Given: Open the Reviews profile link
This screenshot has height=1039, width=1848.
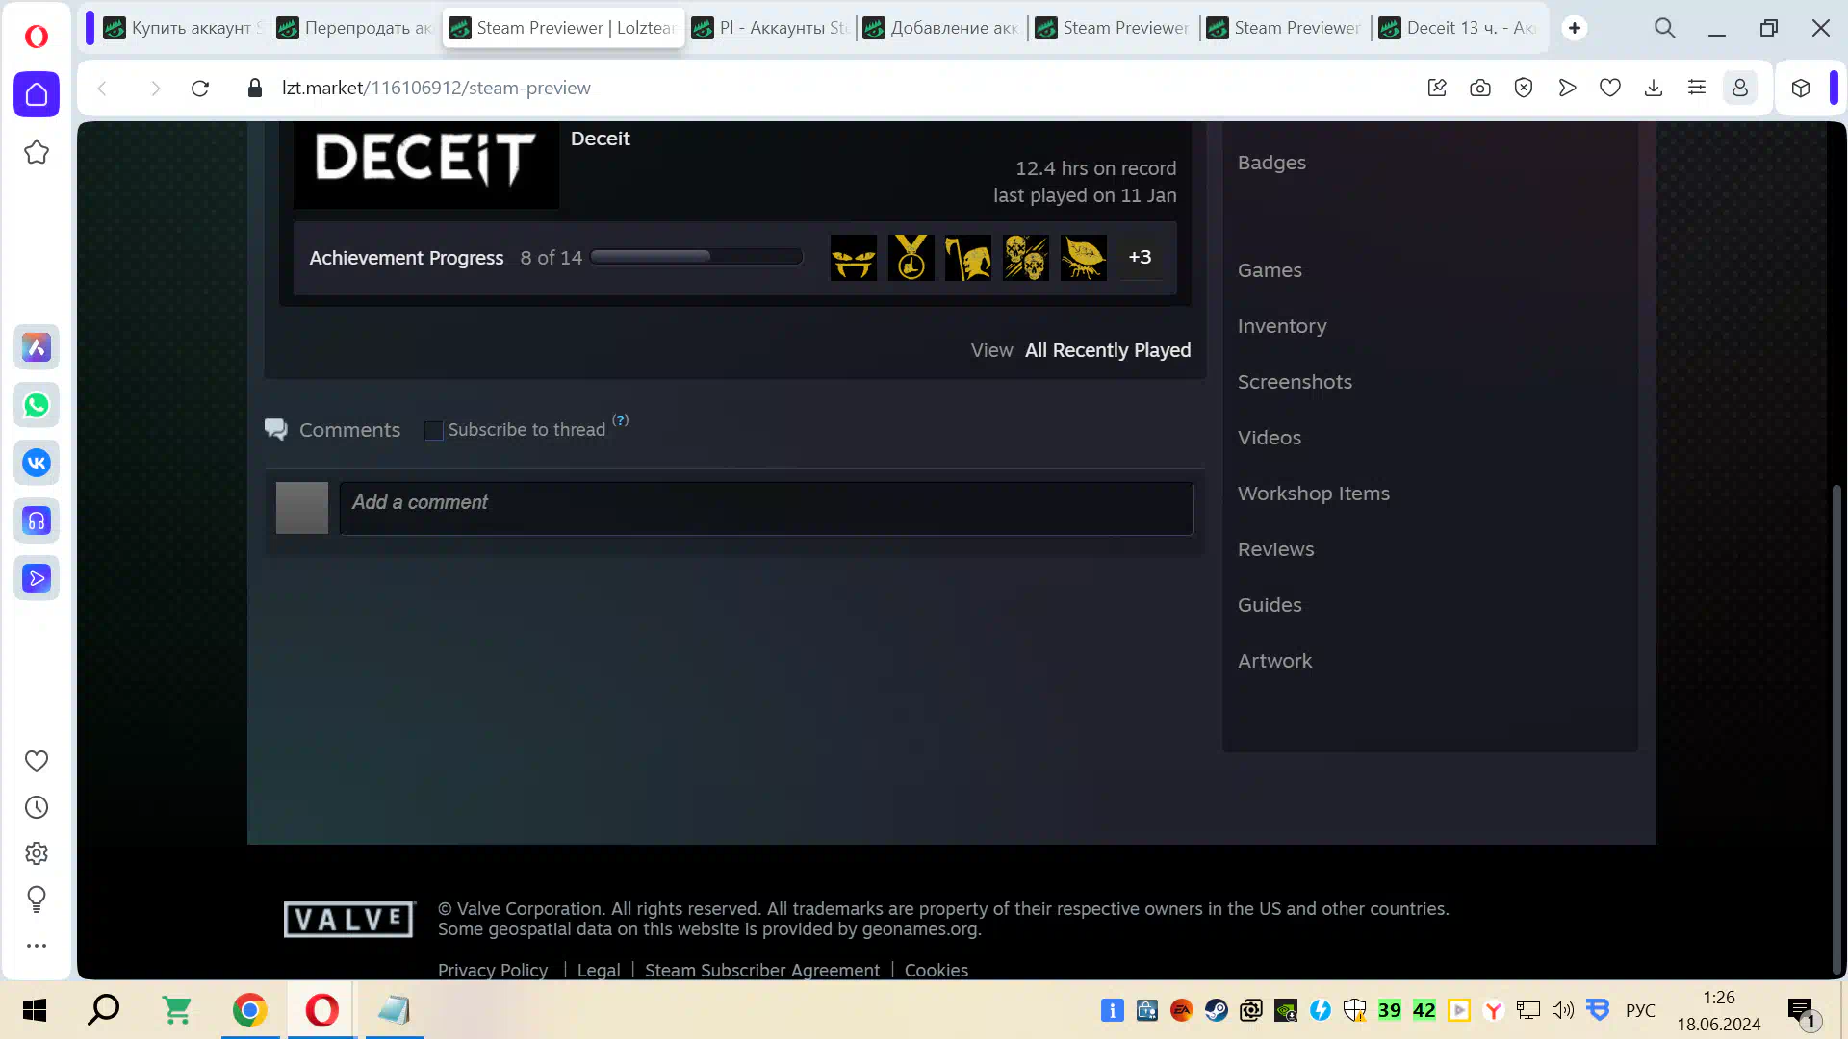Looking at the screenshot, I should pyautogui.click(x=1275, y=549).
